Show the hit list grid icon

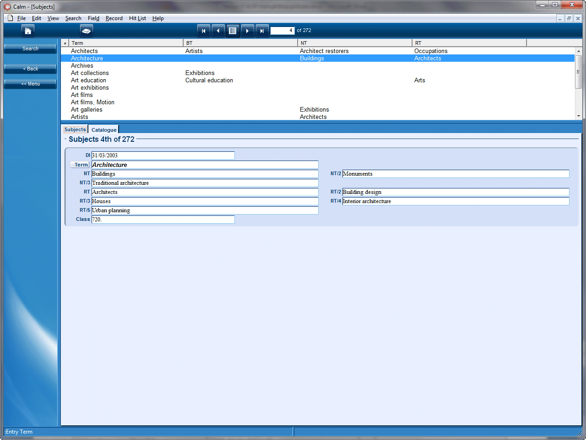(233, 30)
